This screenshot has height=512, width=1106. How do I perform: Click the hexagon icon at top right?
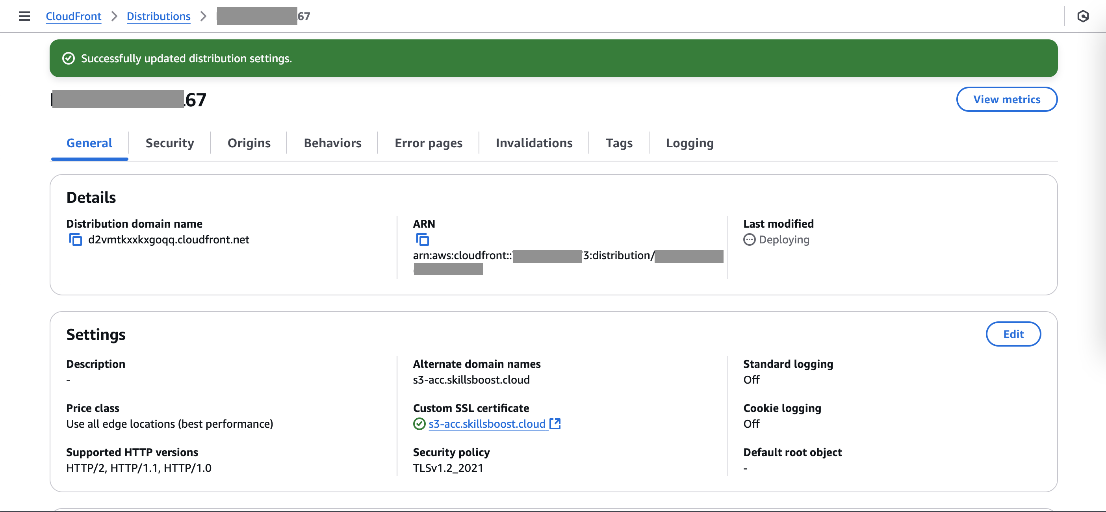1083,16
